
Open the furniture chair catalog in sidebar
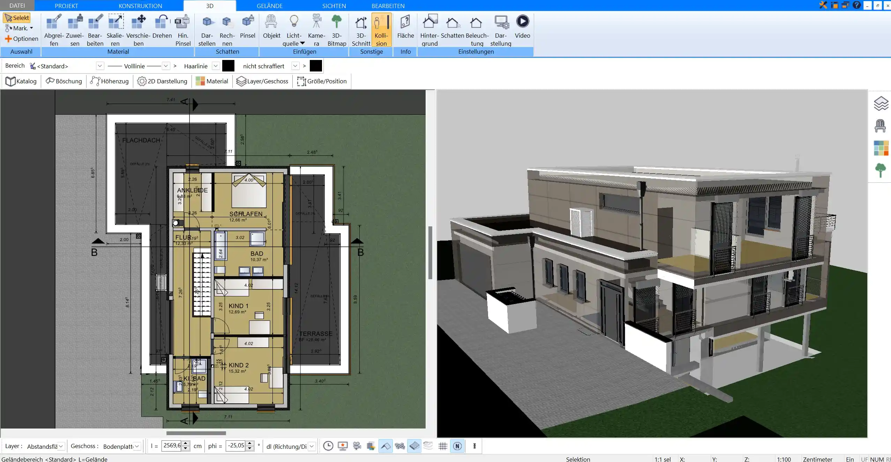[x=880, y=126]
